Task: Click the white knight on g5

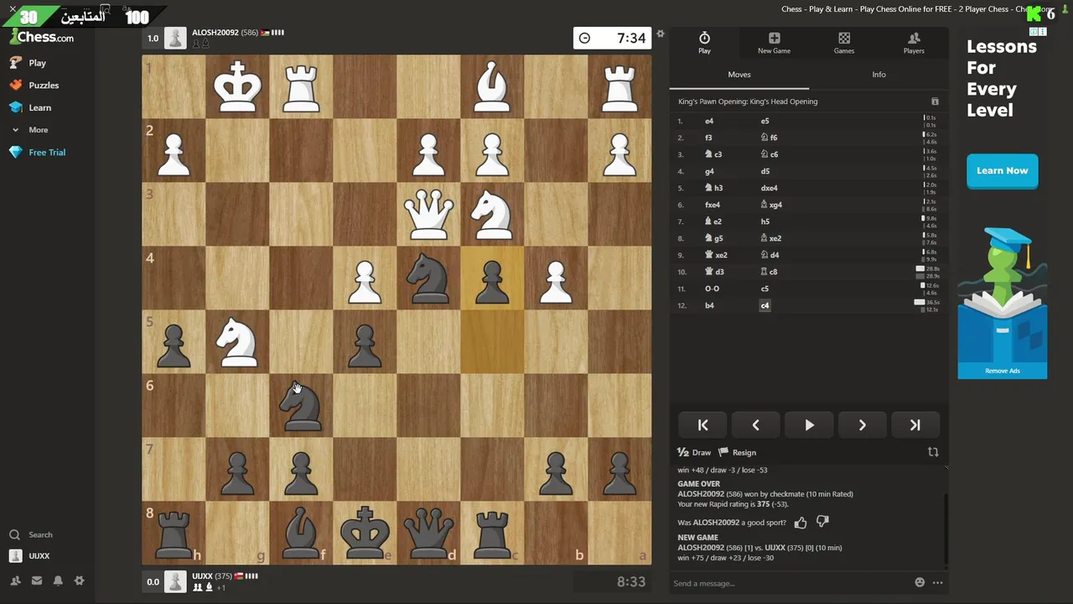Action: coord(237,341)
